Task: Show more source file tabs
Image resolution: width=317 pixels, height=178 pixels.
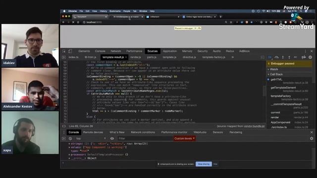Action: pyautogui.click(x=233, y=57)
